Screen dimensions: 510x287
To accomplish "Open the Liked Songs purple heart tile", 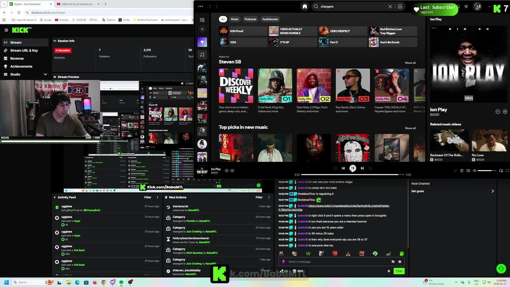I will pos(202,42).
